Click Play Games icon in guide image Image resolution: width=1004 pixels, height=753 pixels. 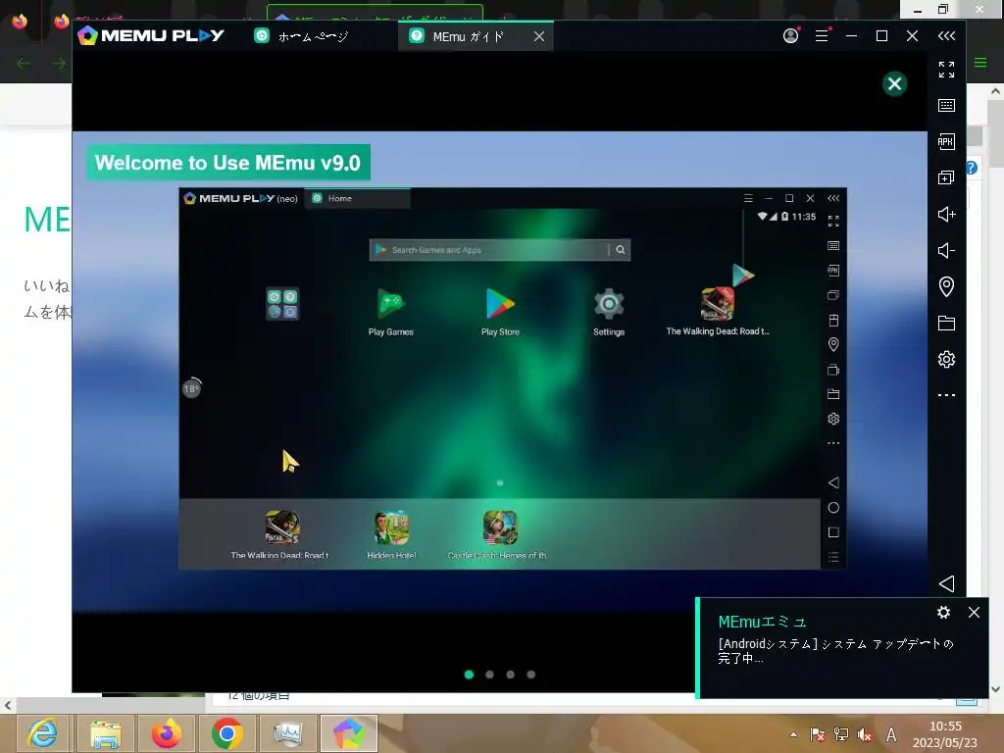[x=390, y=304]
